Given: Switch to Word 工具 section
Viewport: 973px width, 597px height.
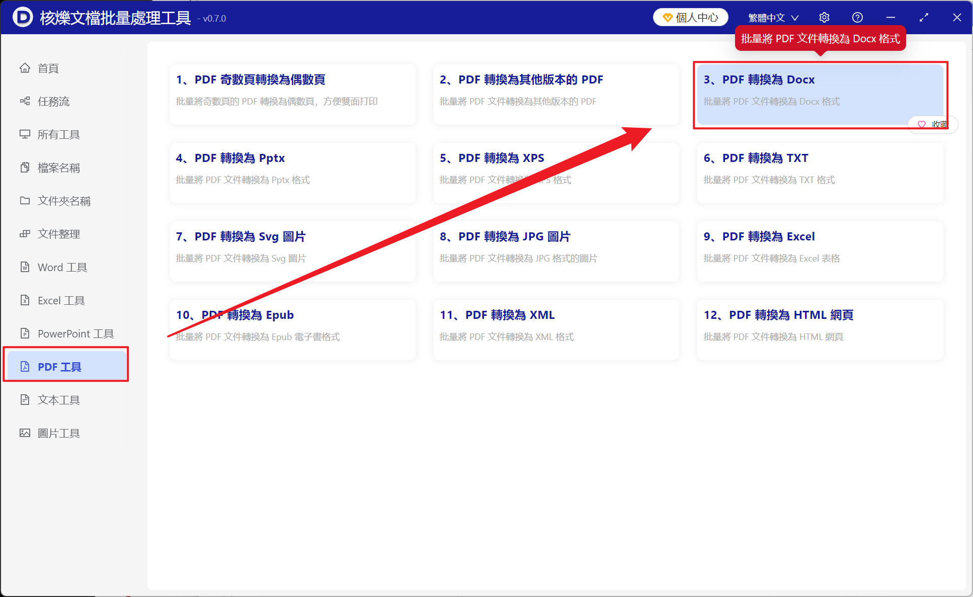Looking at the screenshot, I should [65, 267].
